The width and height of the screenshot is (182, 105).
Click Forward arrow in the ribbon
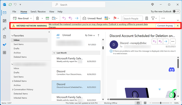77,18
